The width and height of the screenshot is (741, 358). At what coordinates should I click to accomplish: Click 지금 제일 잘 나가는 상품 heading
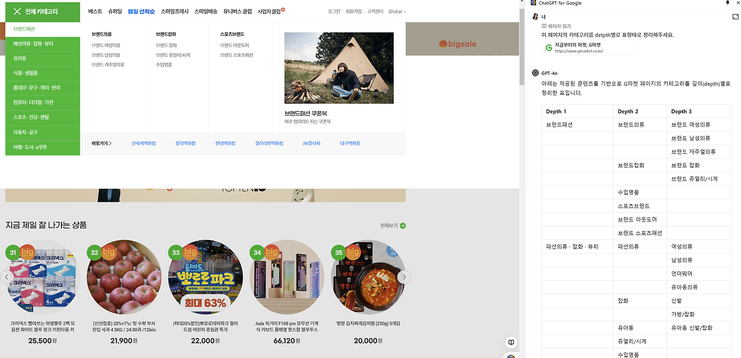(x=46, y=225)
